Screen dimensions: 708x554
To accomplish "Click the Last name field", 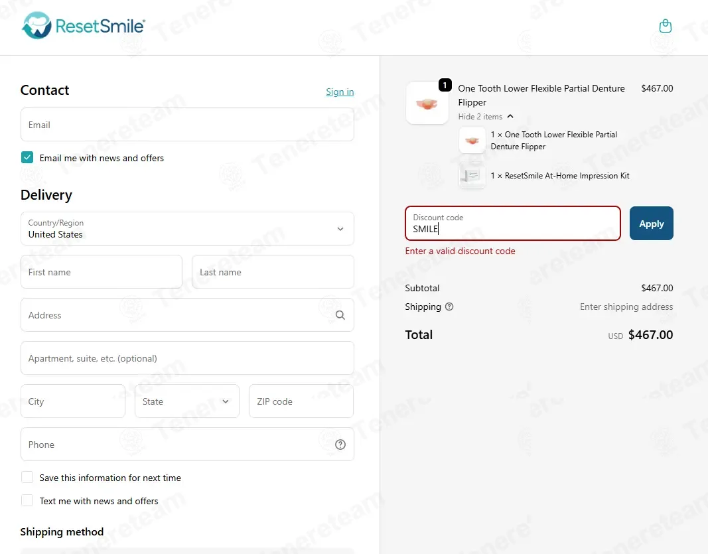I will coord(273,272).
